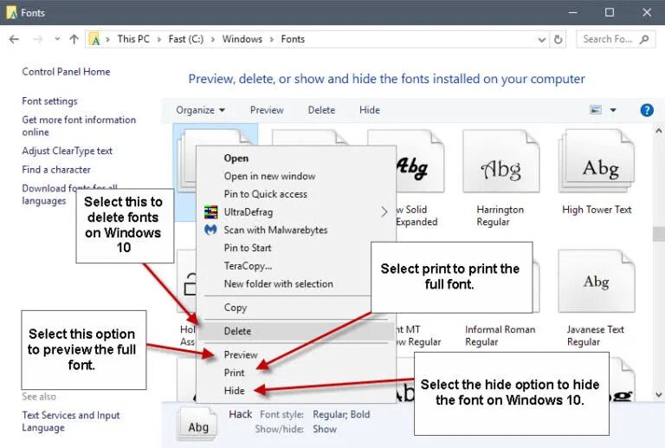Expand the chevron after Windows breadcrumb
The width and height of the screenshot is (665, 448).
point(271,40)
